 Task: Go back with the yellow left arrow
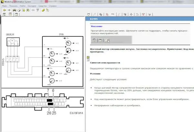tap(5, 10)
